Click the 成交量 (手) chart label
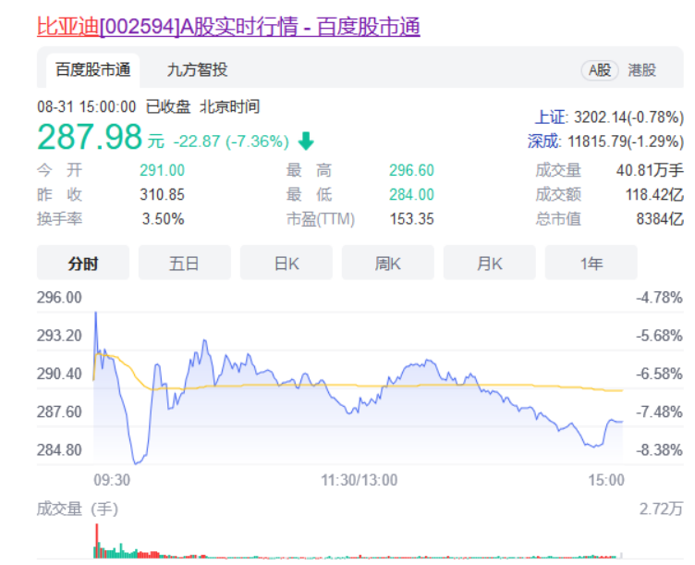Image resolution: width=695 pixels, height=565 pixels. pos(78,510)
